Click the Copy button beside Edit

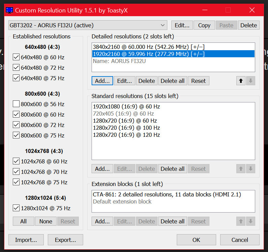coord(204,25)
